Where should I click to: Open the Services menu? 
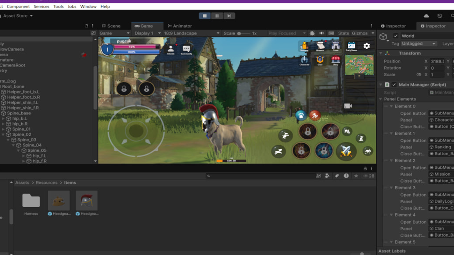pos(41,6)
